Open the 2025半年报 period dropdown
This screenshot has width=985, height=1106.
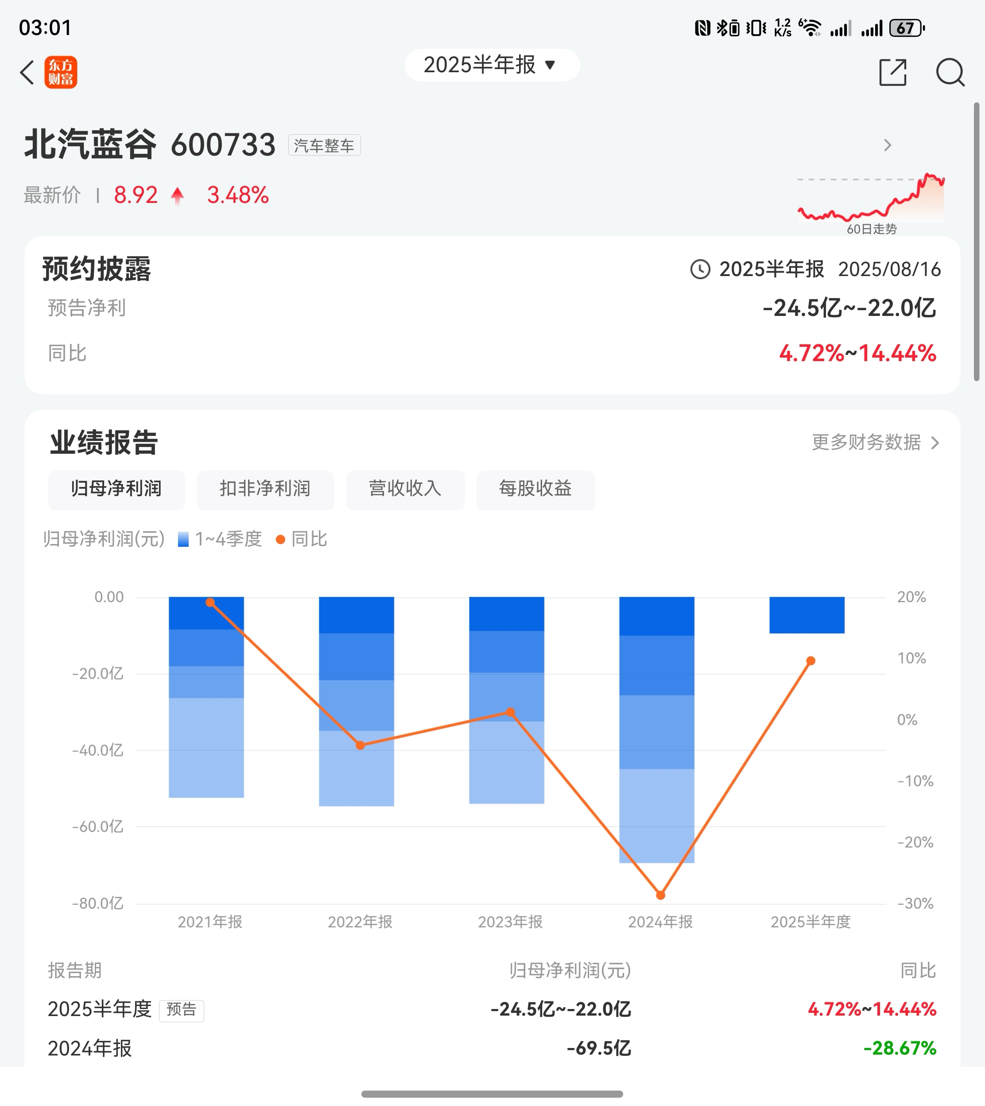(492, 65)
